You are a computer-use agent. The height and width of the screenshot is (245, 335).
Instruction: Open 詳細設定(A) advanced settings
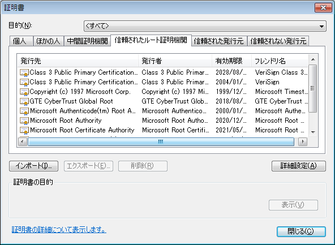coord(299,166)
